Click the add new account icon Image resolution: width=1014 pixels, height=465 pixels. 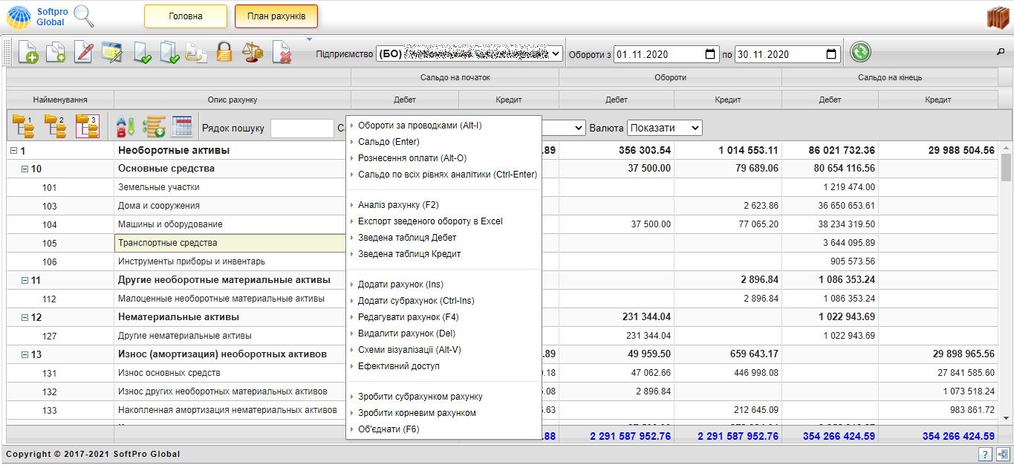click(x=28, y=53)
